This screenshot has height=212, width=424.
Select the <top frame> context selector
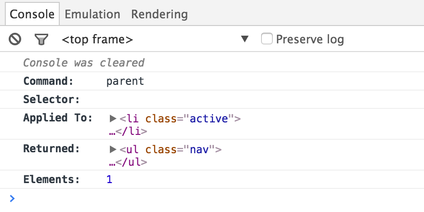click(x=97, y=40)
